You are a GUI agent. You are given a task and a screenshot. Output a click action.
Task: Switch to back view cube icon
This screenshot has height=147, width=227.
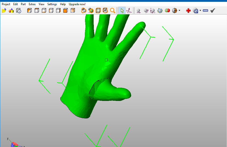point(73,11)
